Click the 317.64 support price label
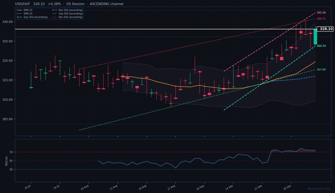The image size is (335, 193). (321, 69)
